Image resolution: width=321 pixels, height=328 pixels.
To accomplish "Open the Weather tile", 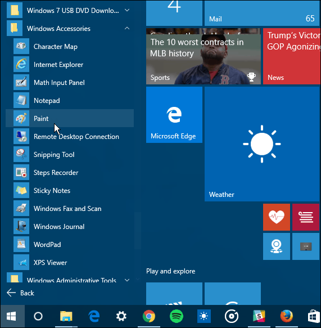I will pyautogui.click(x=262, y=144).
